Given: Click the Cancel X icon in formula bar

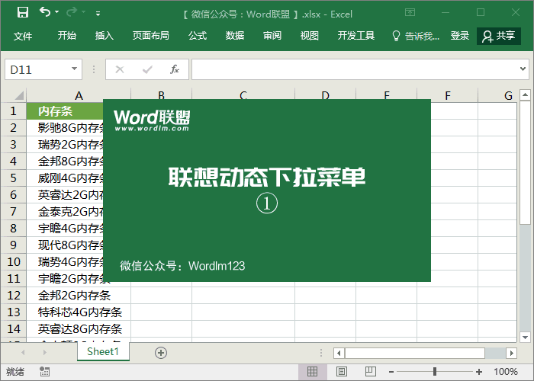Looking at the screenshot, I should pos(120,69).
